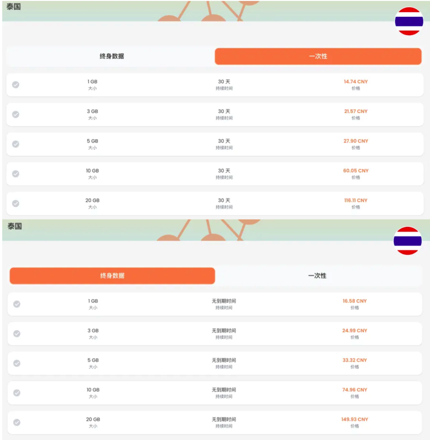Open the 149.93 CNY price link
This screenshot has width=430, height=440.
354,419
